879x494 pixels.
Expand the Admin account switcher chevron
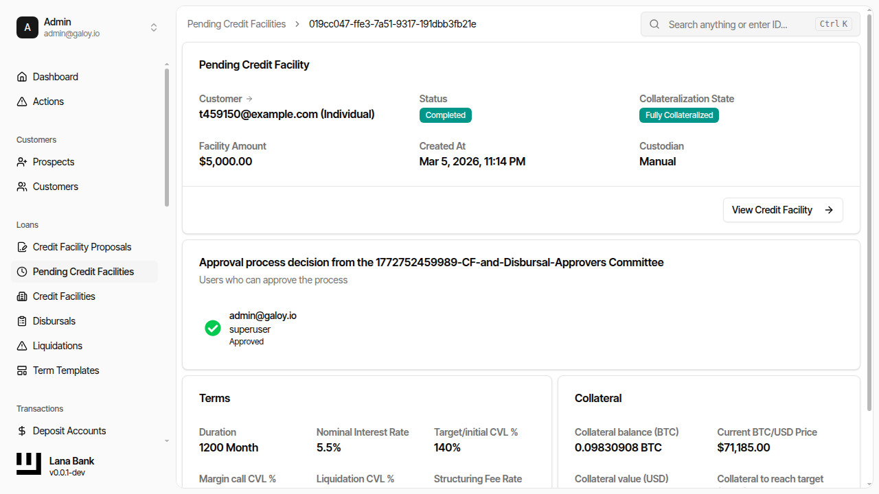[x=154, y=27]
